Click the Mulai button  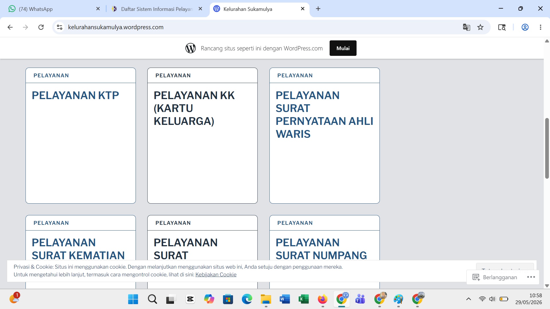click(x=343, y=48)
